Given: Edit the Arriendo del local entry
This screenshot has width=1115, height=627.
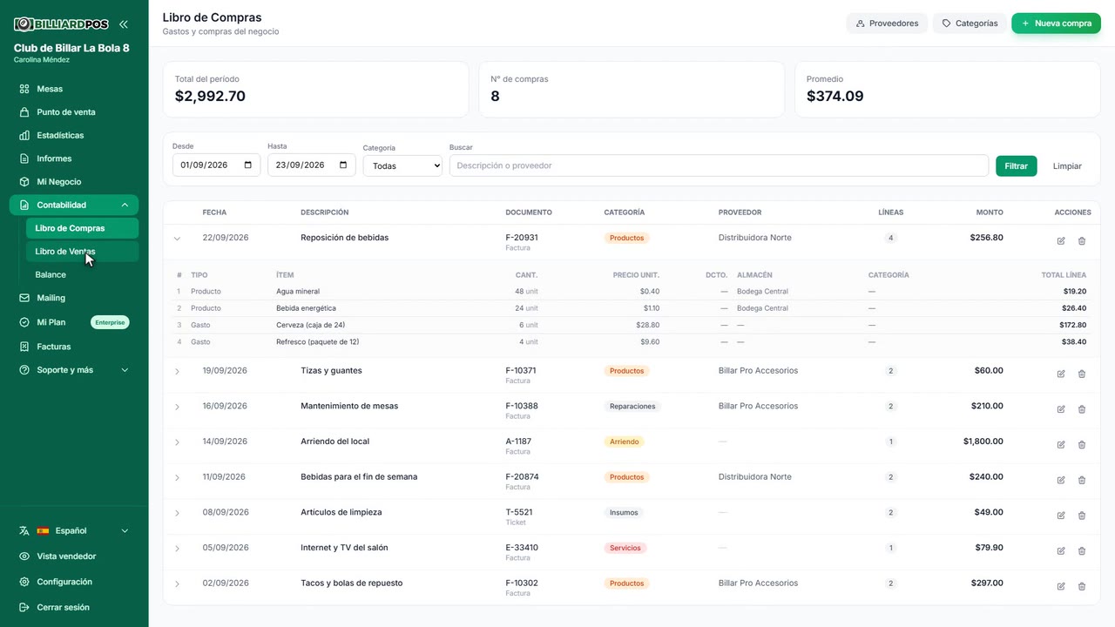Looking at the screenshot, I should click(1061, 445).
